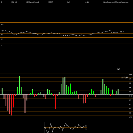This screenshot has width=133, height=133.
Task: Click the 100 label on the RSI axis
Action: pos(2,24)
